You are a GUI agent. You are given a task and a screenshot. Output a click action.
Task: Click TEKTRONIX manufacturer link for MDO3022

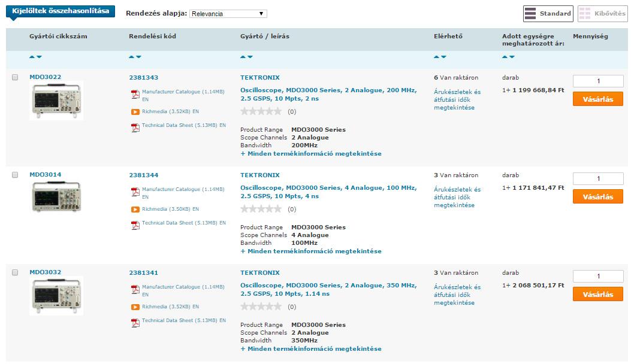pos(260,78)
